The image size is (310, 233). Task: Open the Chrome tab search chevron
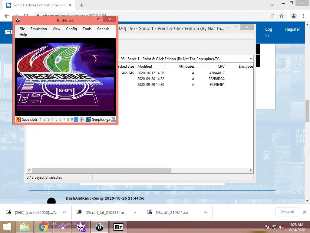point(272,5)
